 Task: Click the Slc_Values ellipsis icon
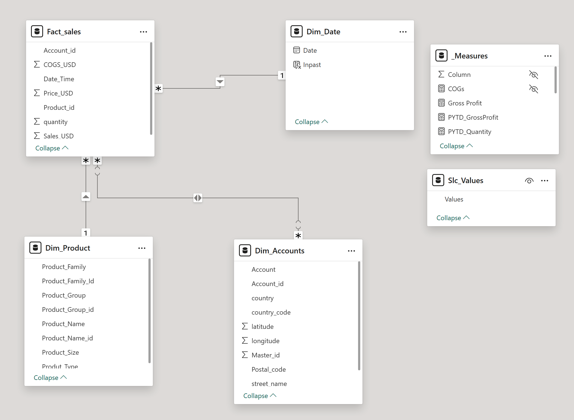544,181
